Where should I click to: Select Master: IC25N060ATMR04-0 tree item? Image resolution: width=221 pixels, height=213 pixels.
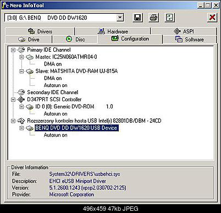pyautogui.click(x=66, y=57)
